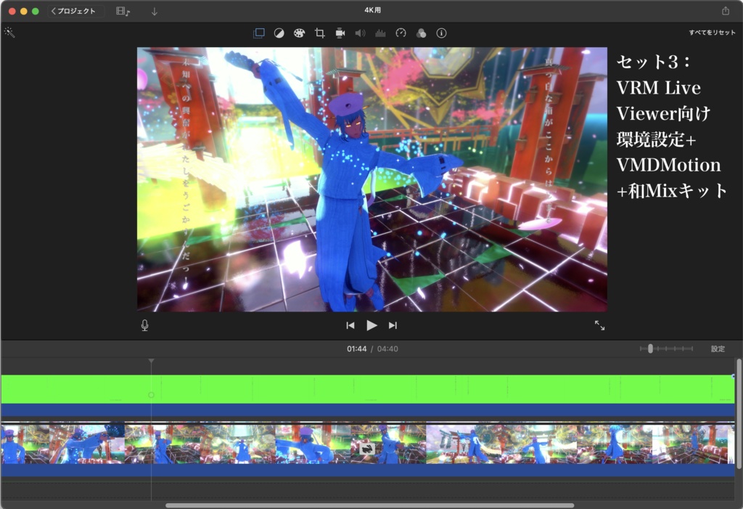Select the shrine gate clip thumbnail in timeline
Viewport: 743px width, 509px height.
coord(464,444)
